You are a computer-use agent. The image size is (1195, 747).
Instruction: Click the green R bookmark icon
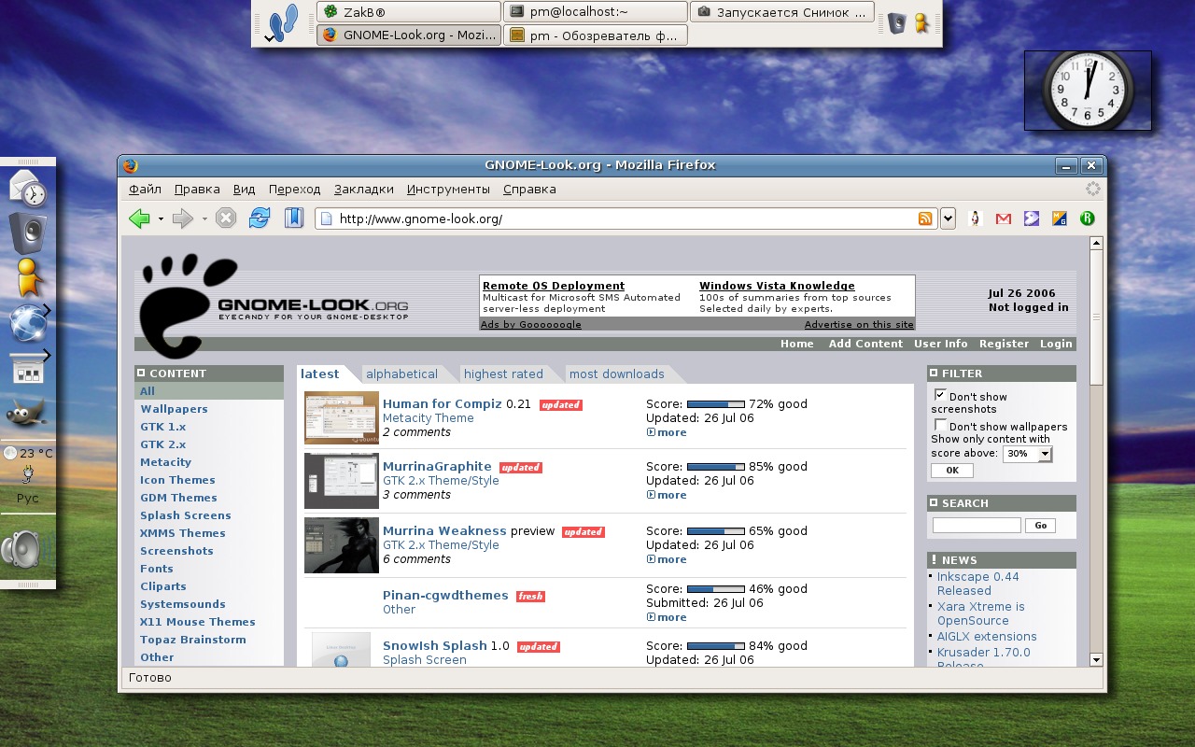click(1088, 218)
